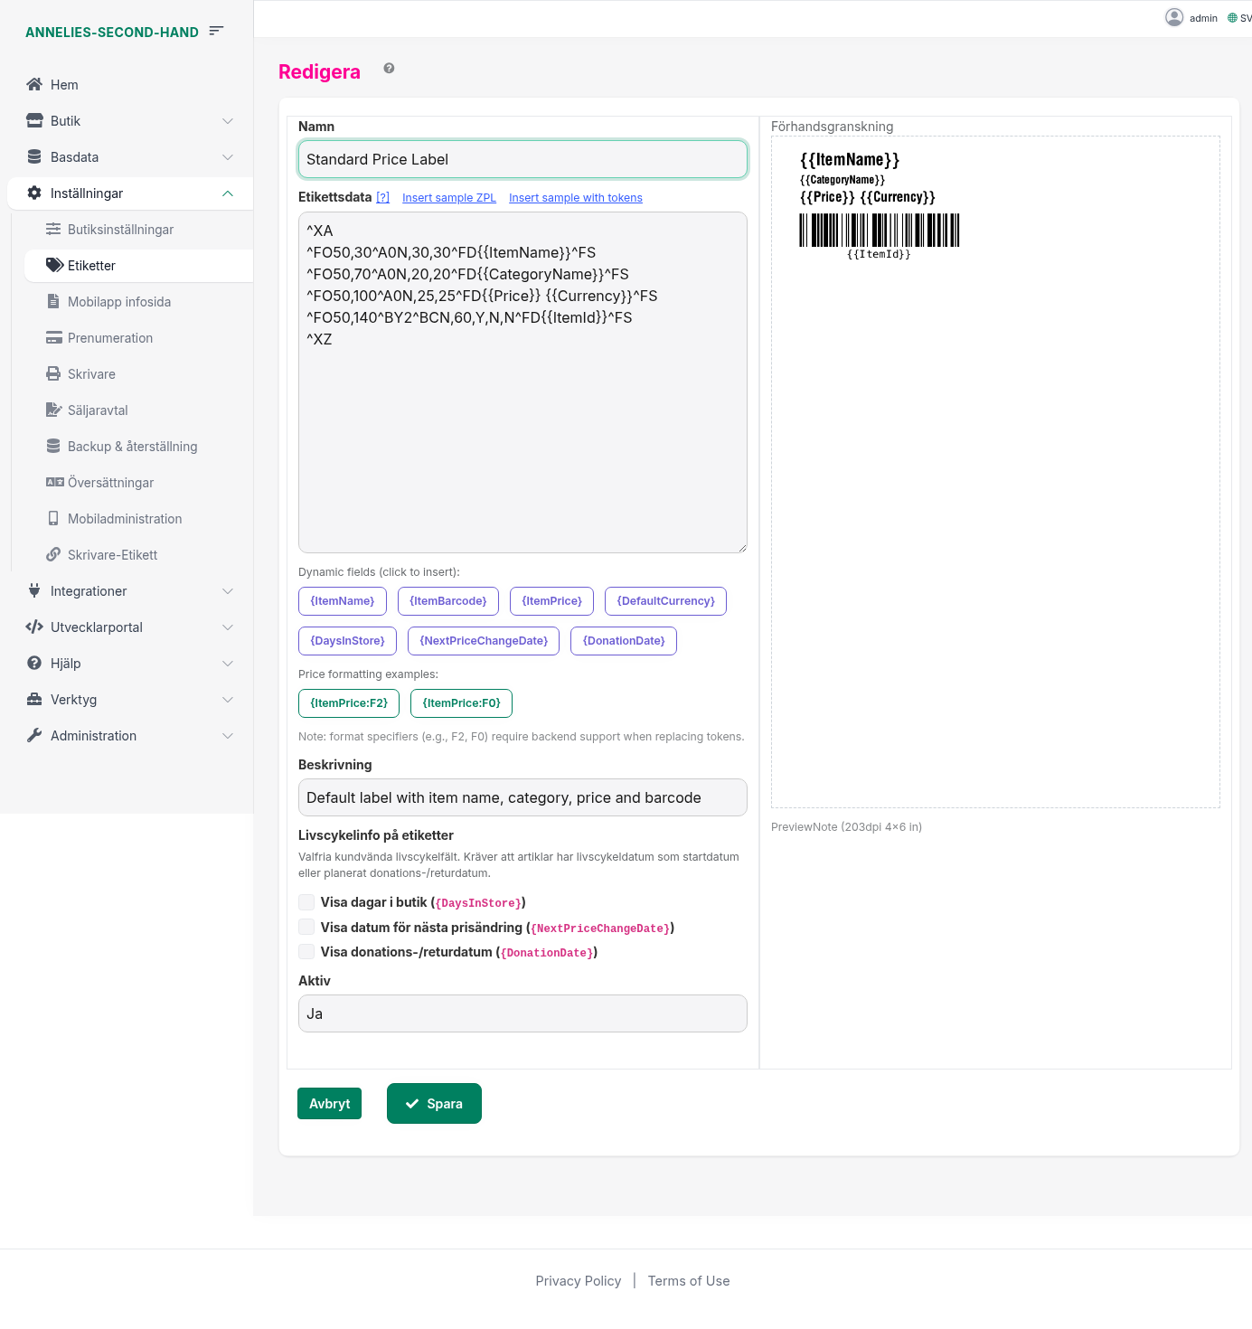The image size is (1252, 1329).
Task: Check Visa donations-/returdatum option
Action: (x=306, y=951)
